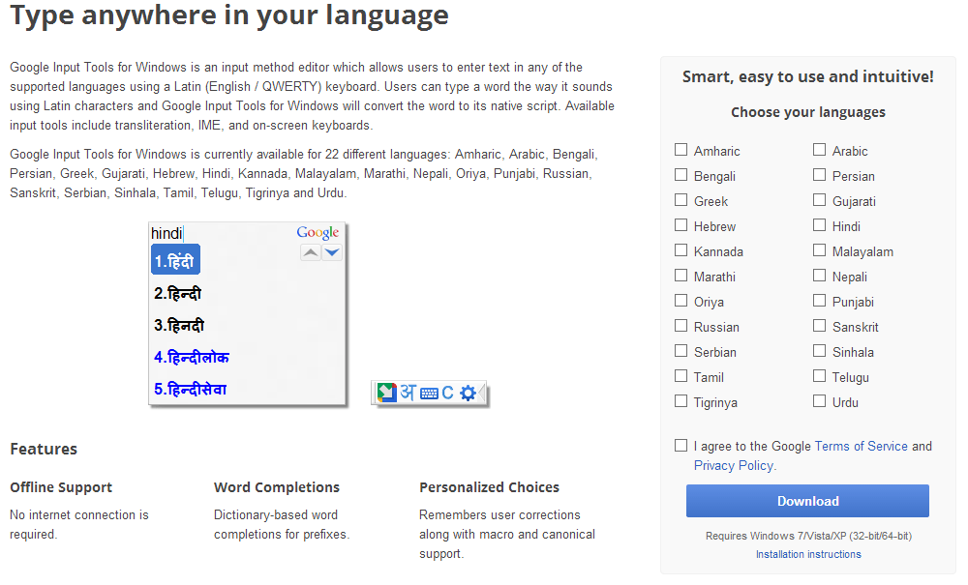The width and height of the screenshot is (968, 585).
Task: Click the 'Type anywhere in your language' heading
Action: point(229,15)
